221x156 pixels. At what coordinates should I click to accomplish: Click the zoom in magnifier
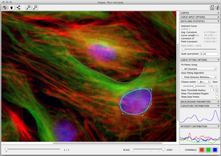[x=28, y=7]
